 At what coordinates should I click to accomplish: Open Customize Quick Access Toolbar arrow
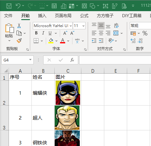click(x=133, y=6)
